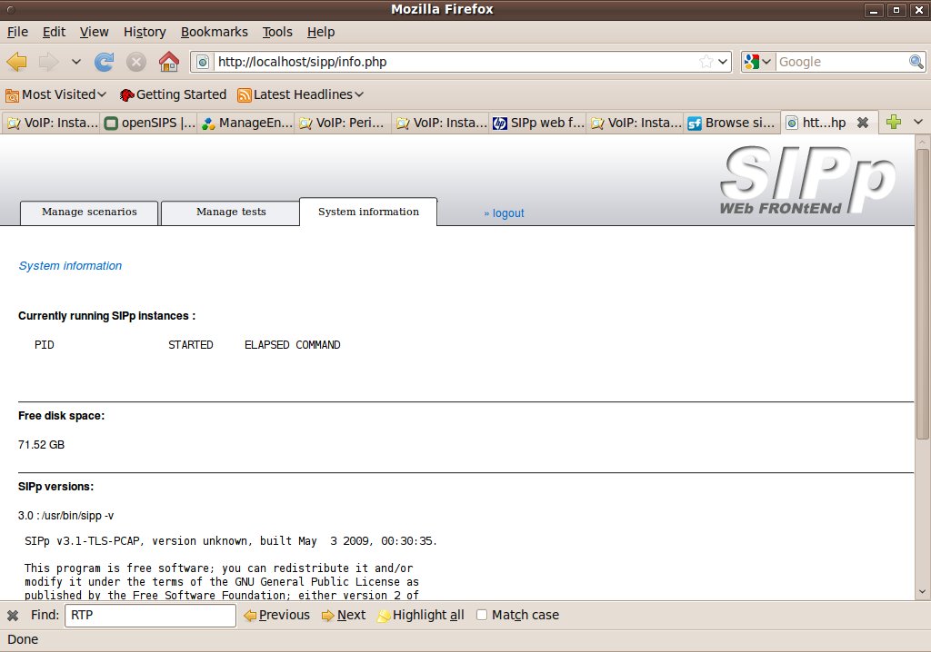Jump to Next find match
This screenshot has height=652, width=931.
point(343,616)
